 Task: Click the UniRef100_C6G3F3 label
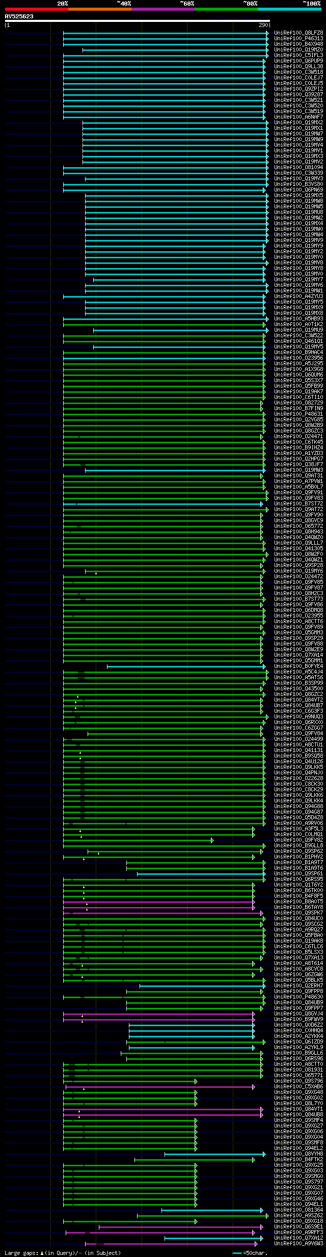click(x=298, y=711)
